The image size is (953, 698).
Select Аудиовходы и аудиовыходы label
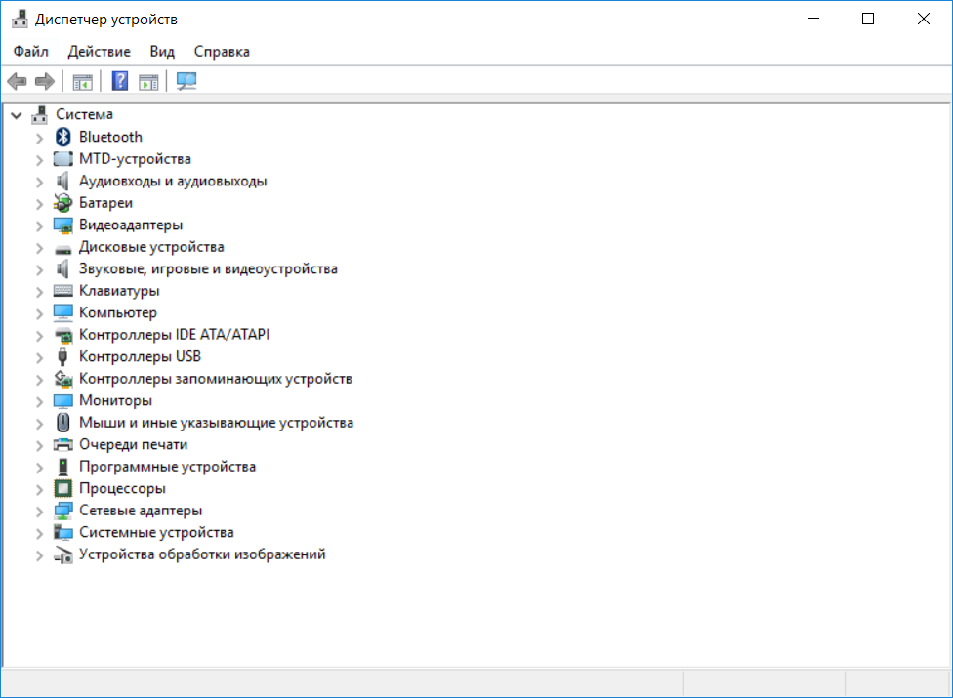[x=173, y=181]
